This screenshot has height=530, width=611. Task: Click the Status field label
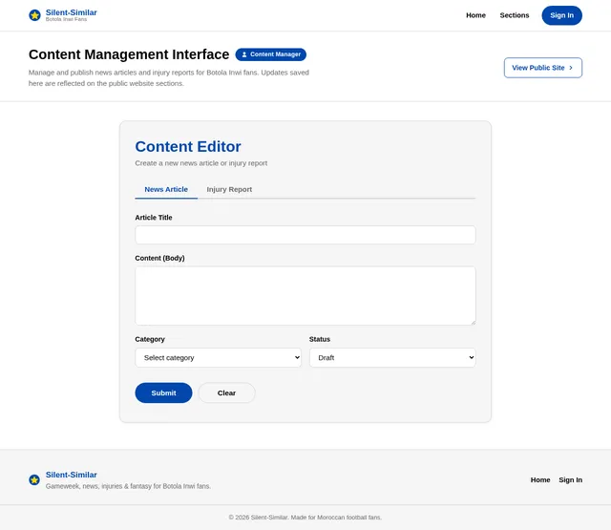tap(320, 339)
